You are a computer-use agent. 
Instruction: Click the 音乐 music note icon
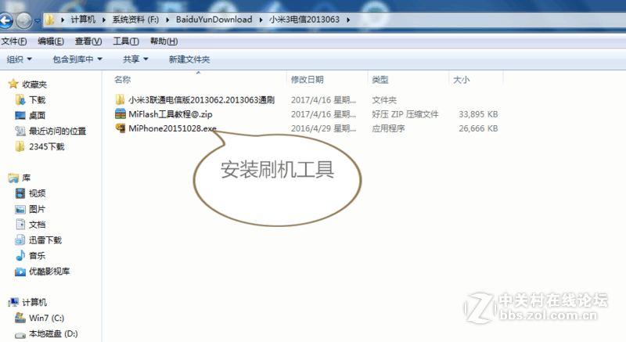click(x=20, y=255)
